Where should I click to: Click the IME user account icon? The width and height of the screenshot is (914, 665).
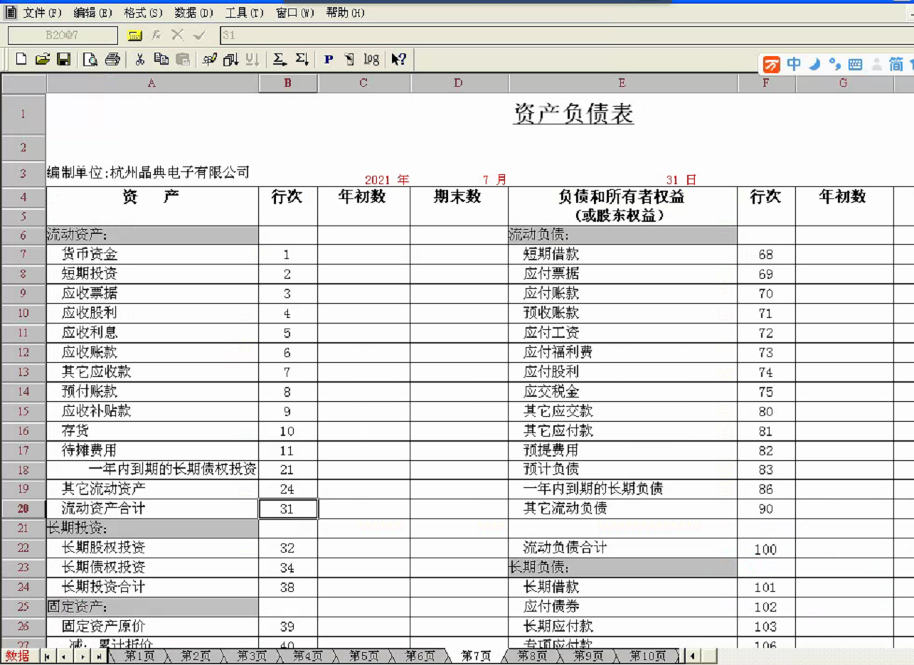point(877,65)
